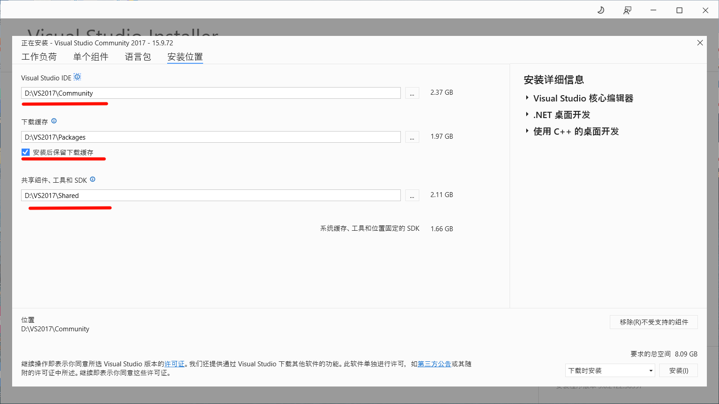Click the D:\VS2017\Shared path field
Screen dimensions: 719x404
click(211, 195)
